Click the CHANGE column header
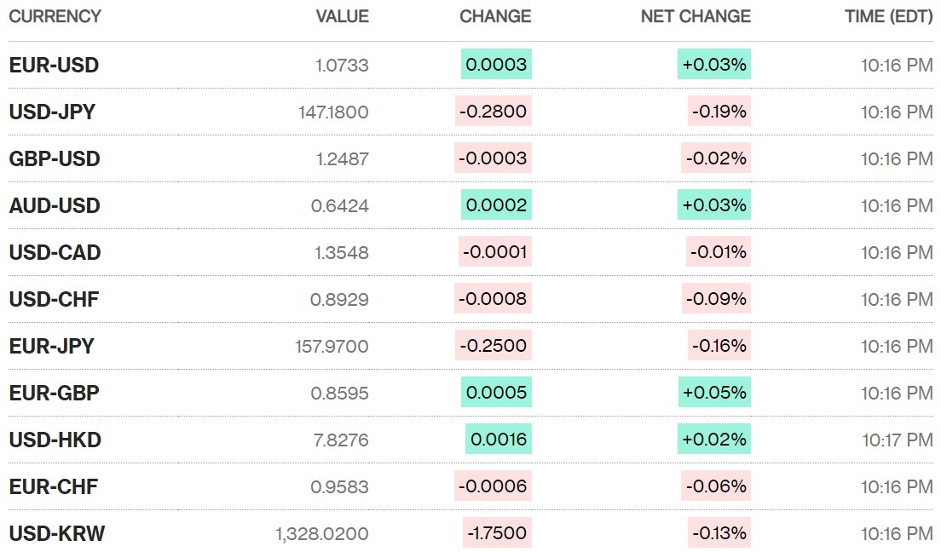 [494, 16]
